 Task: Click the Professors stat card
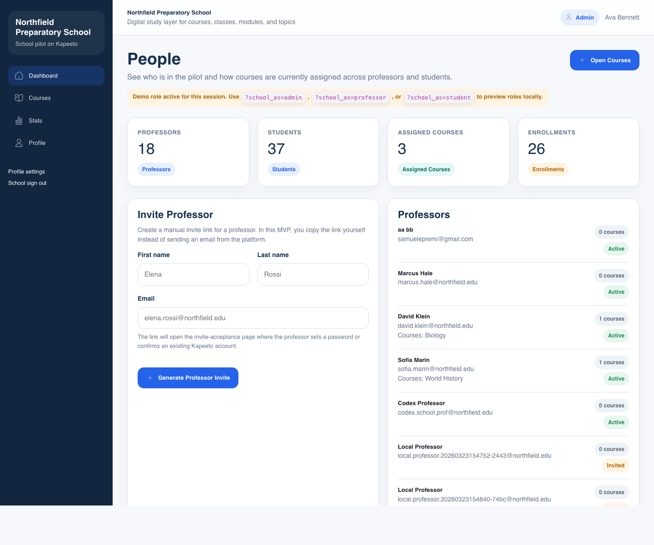(188, 152)
